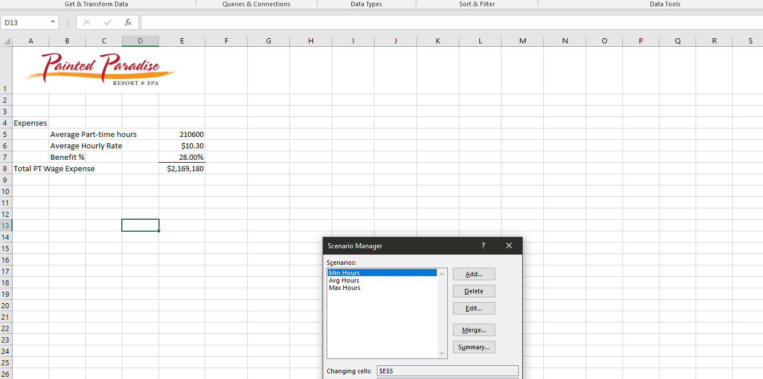This screenshot has width=763, height=379.
Task: Click the Add... button in Scenario Manager
Action: pos(474,274)
